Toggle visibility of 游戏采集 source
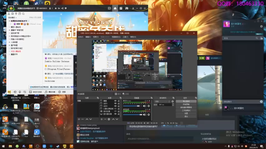Screen dimensions: 266x149 [115, 111]
